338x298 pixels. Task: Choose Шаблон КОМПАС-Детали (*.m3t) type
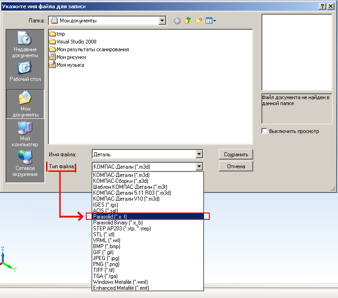pyautogui.click(x=148, y=187)
